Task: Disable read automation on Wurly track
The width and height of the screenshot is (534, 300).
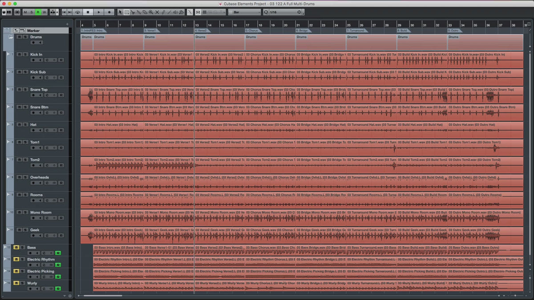Action: coord(58,288)
